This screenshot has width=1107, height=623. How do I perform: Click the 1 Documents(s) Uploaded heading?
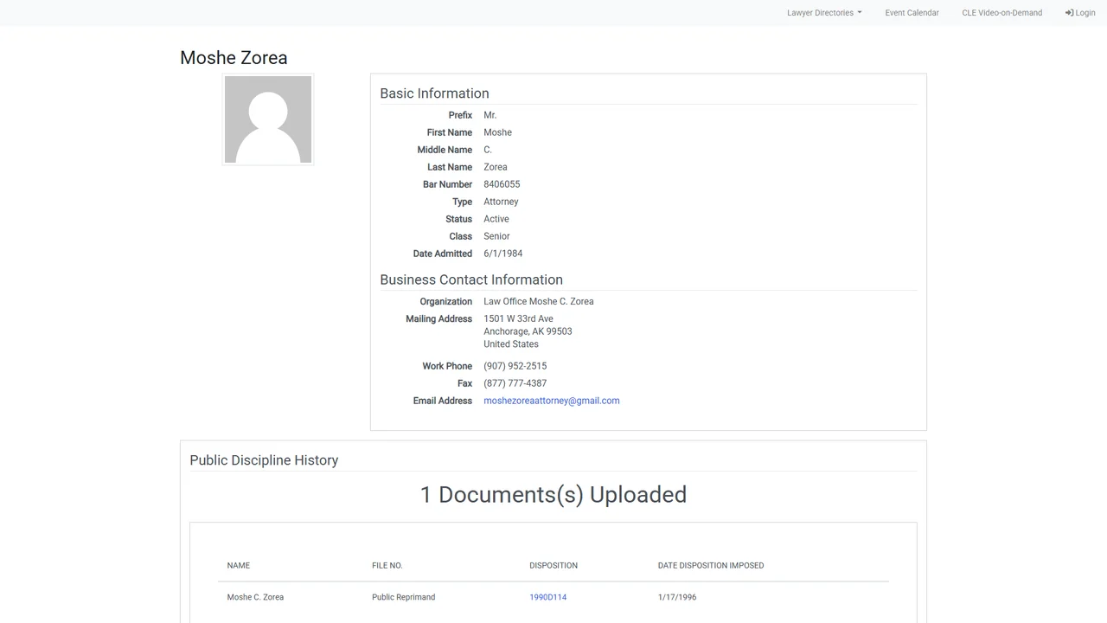coord(553,494)
